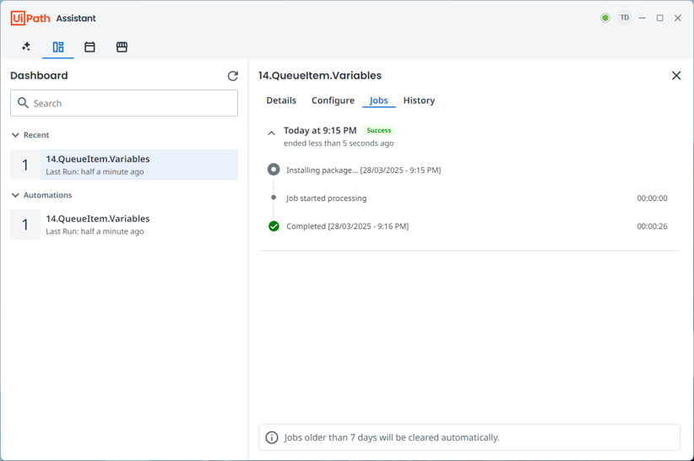Click the green Completed checkmark icon
The height and width of the screenshot is (461, 694).
[x=274, y=226]
